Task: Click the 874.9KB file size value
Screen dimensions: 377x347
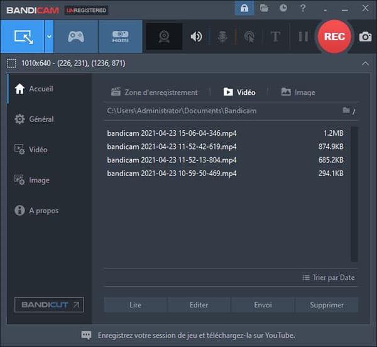Action: [331, 146]
